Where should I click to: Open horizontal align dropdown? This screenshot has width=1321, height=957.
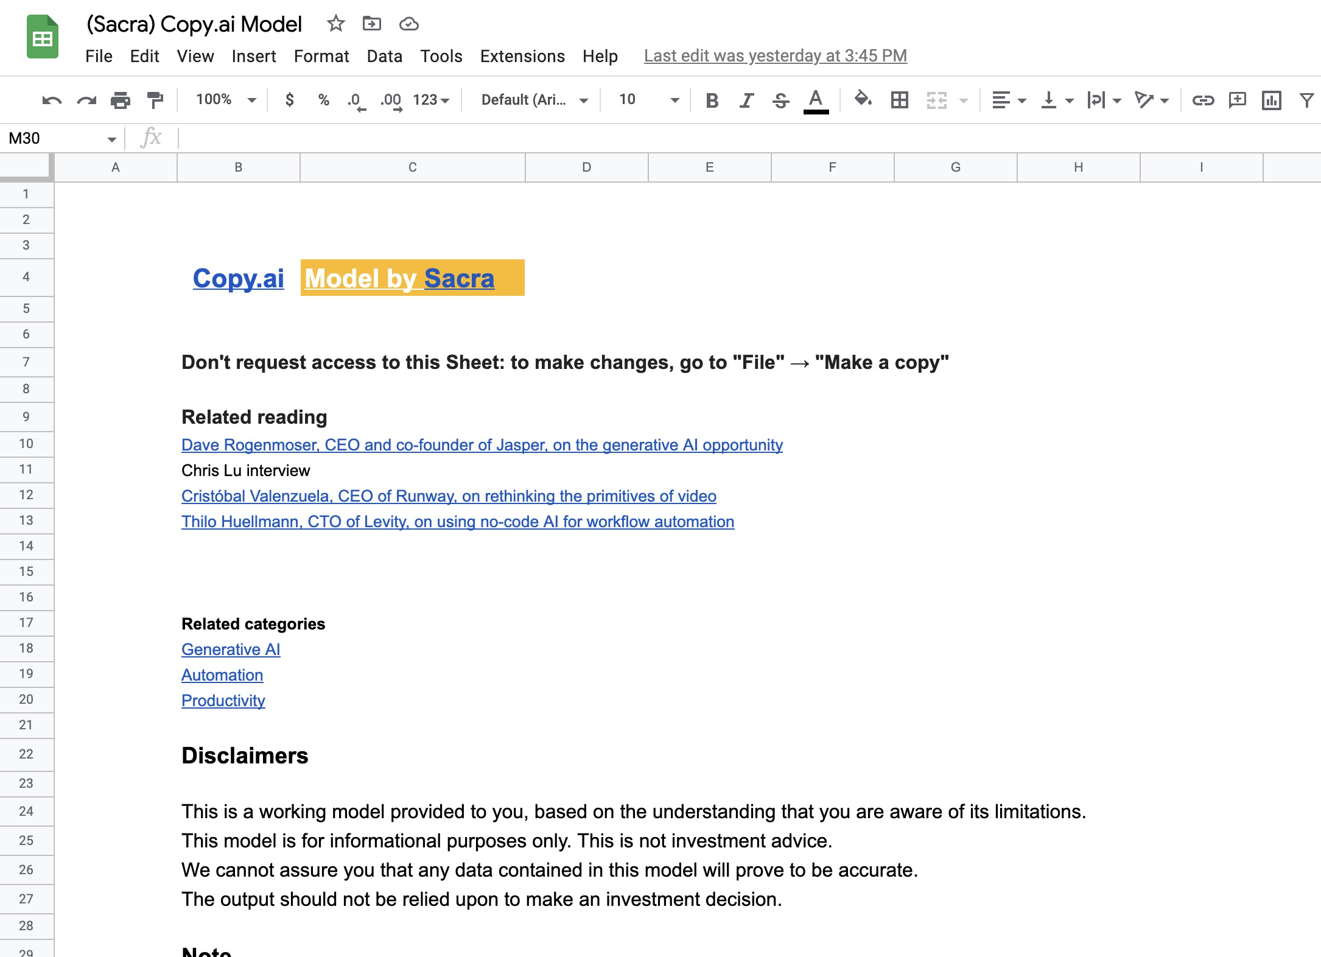tap(1009, 100)
